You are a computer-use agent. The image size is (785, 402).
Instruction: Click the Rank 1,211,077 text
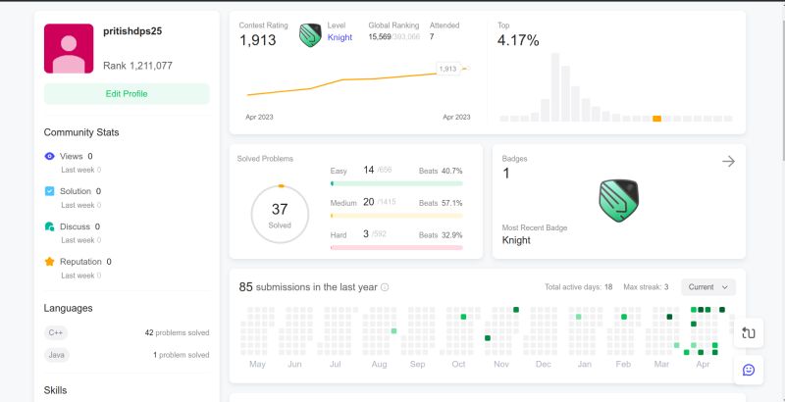coord(137,66)
